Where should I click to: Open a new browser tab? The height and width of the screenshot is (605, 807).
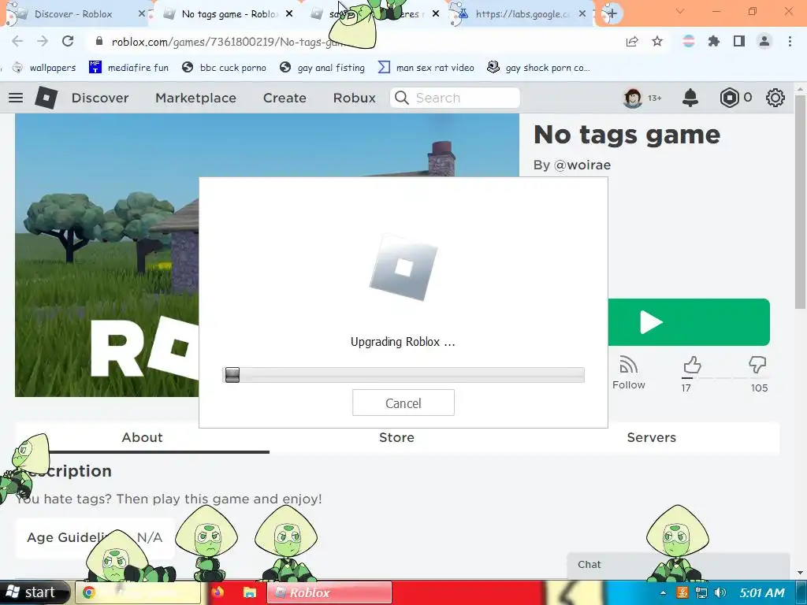(611, 13)
